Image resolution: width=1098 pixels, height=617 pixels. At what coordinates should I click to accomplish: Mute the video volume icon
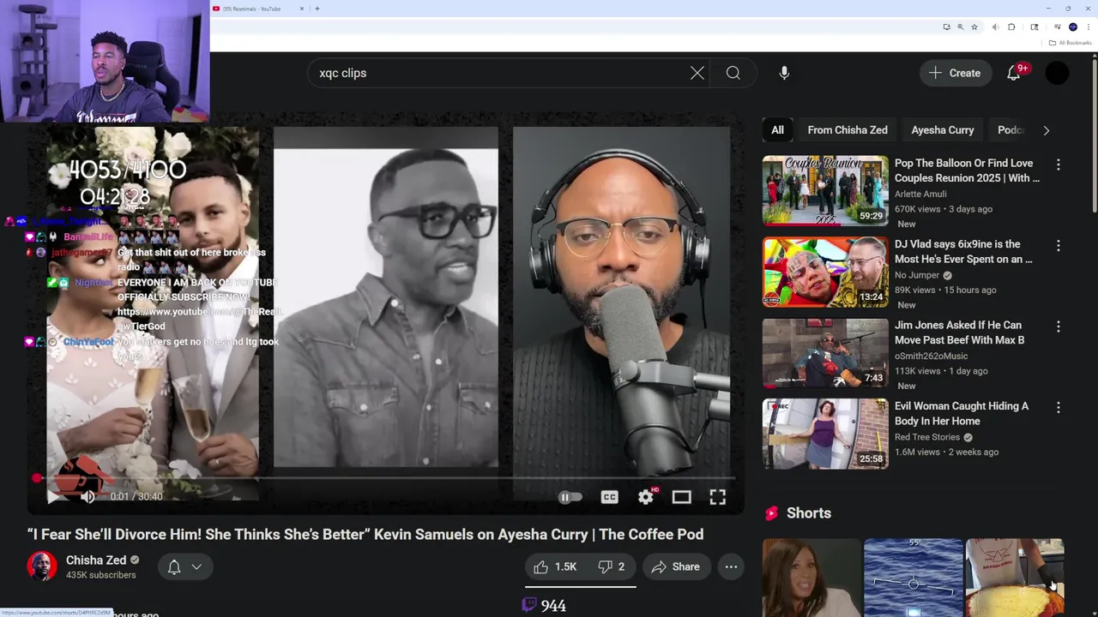click(87, 496)
